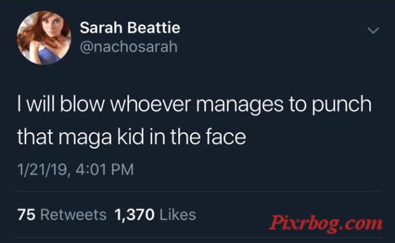Click the word 'punch' in the tweet
The width and height of the screenshot is (395, 243).
point(342,105)
